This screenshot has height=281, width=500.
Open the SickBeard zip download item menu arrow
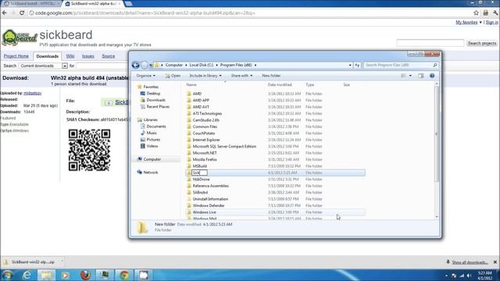coord(62,261)
